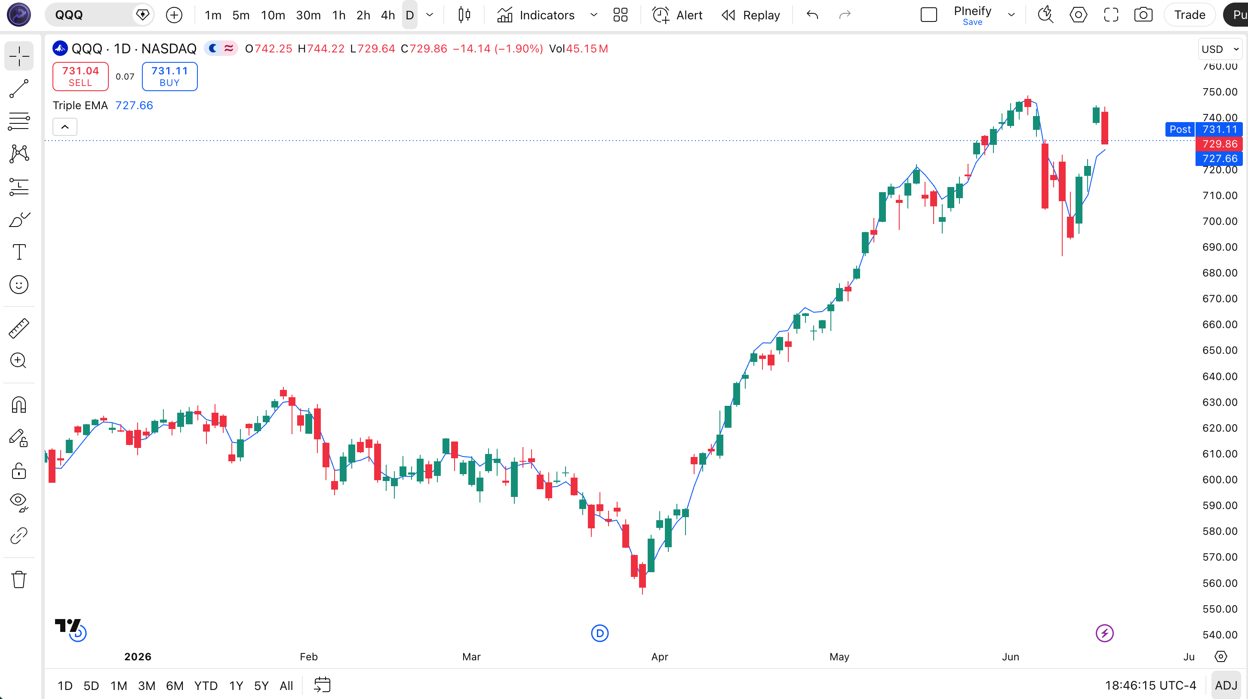Open the 18:46:15 UTC-4 timezone menu
Viewport: 1248px width, 699px height.
[1150, 685]
